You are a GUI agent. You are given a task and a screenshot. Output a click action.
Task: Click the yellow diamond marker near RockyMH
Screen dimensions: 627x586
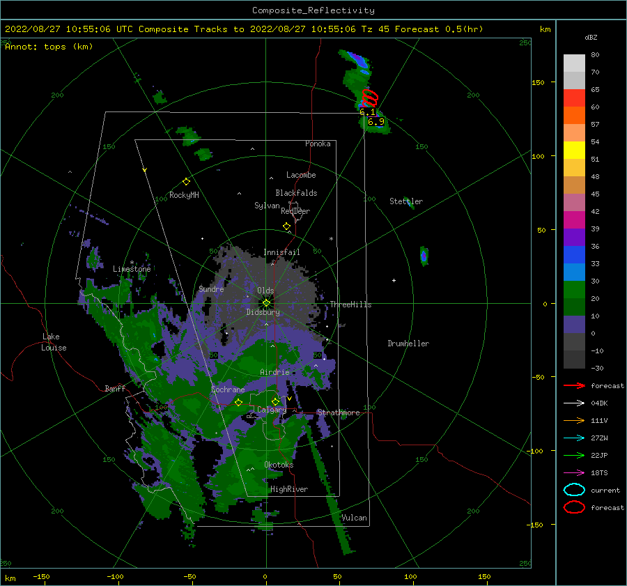click(x=186, y=182)
